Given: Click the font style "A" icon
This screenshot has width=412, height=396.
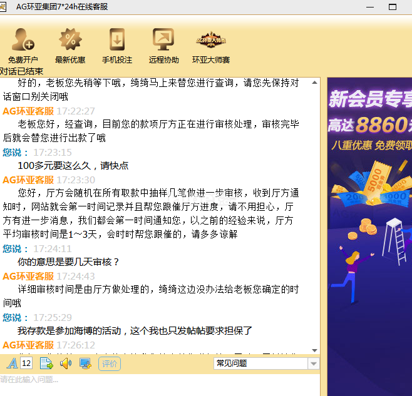Looking at the screenshot, I should pyautogui.click(x=12, y=363).
